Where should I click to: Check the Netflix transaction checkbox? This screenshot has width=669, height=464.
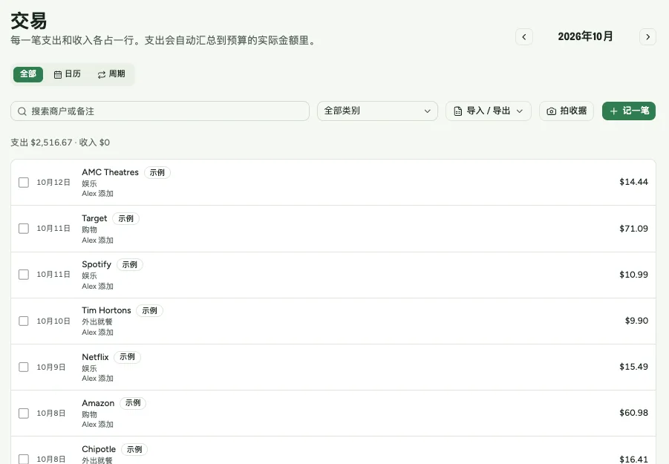point(24,367)
